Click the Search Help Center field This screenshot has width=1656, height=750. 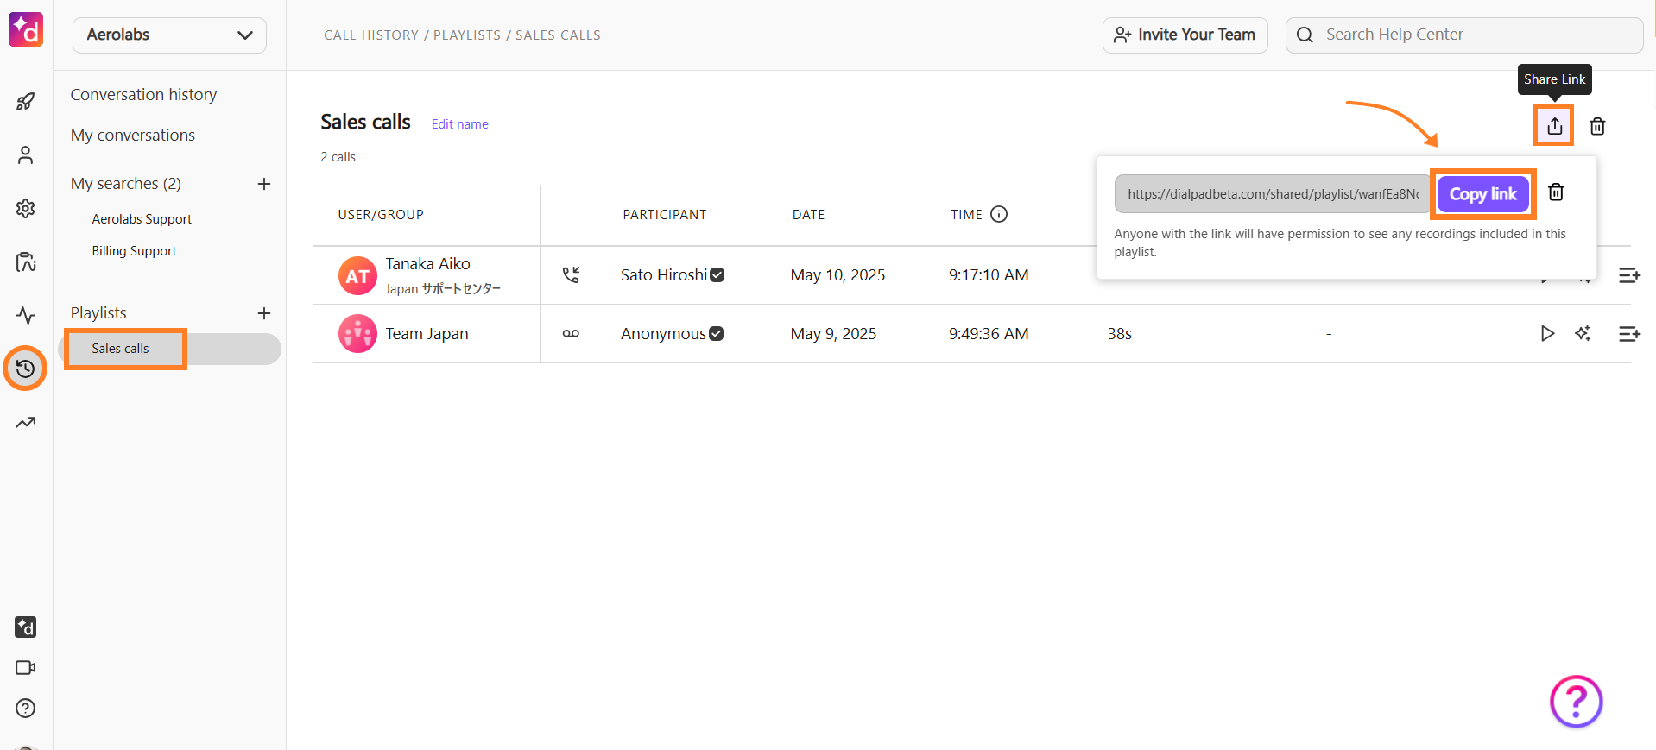[1464, 35]
